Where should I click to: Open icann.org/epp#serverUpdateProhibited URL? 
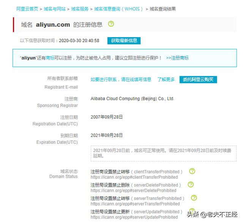134,217
